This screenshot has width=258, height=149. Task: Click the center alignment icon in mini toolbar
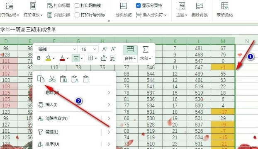pos(76,58)
